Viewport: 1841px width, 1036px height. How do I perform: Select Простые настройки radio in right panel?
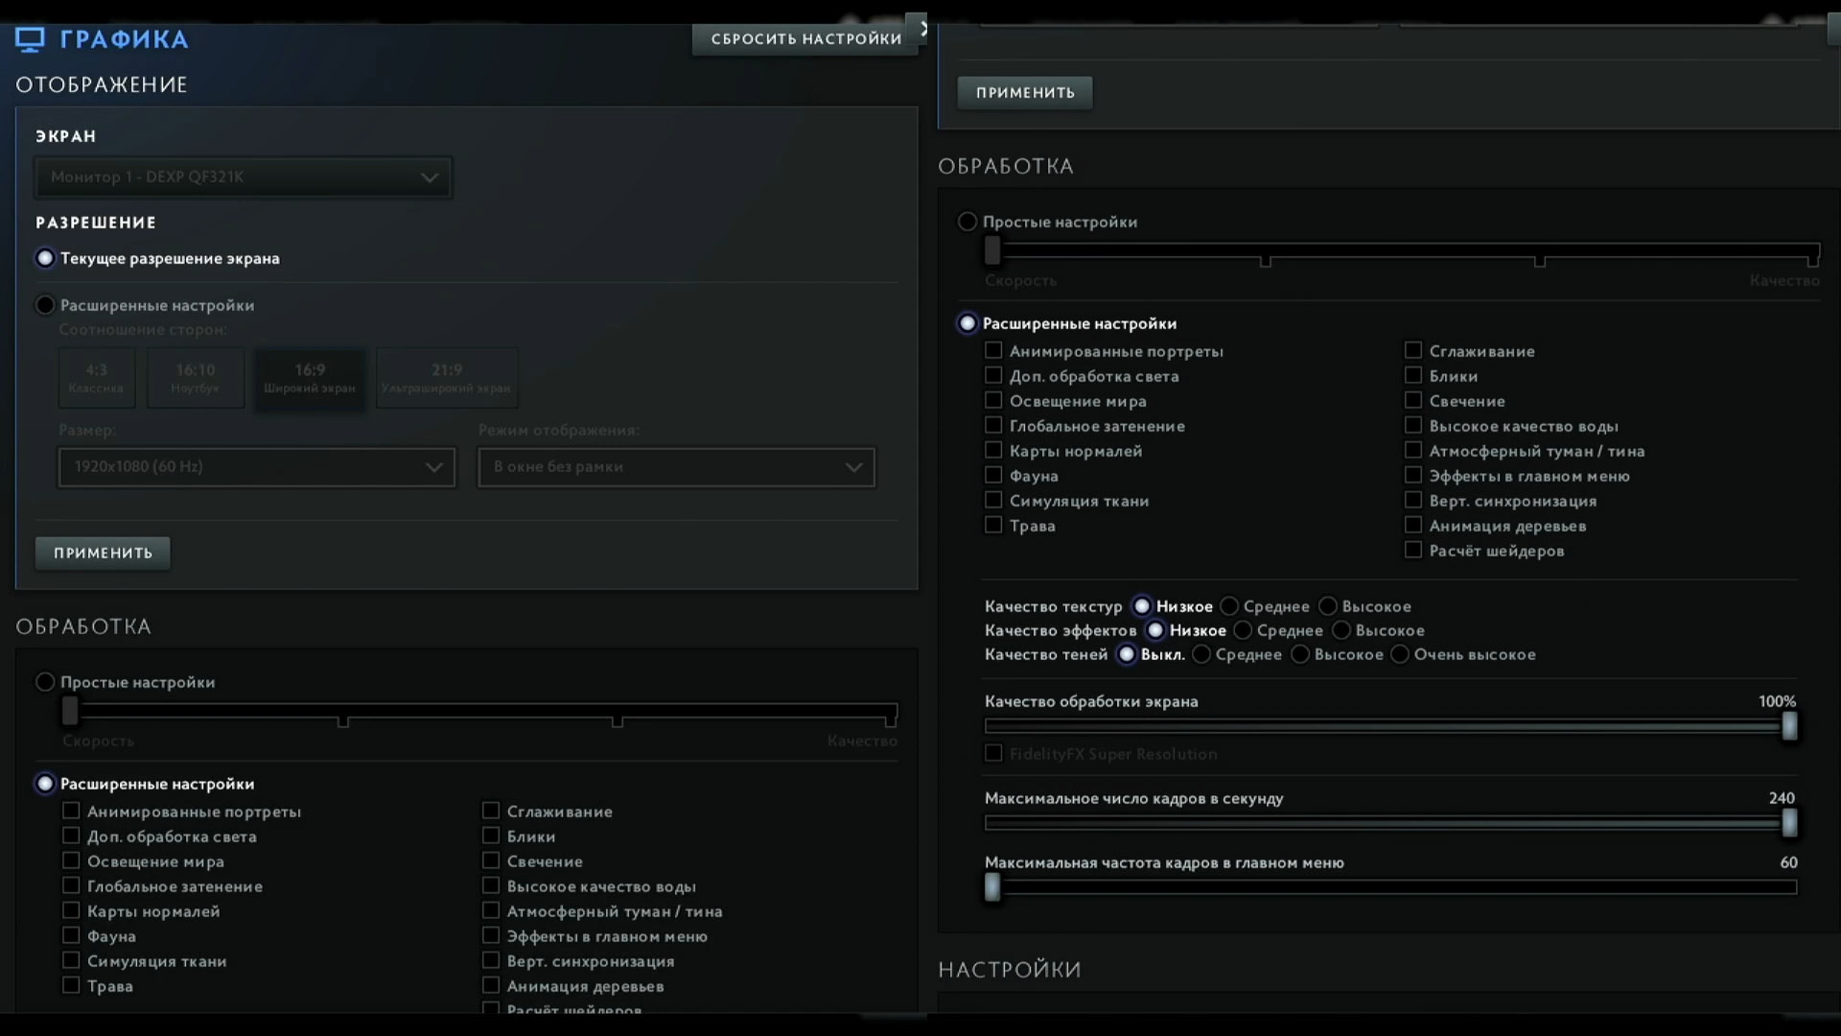967,222
